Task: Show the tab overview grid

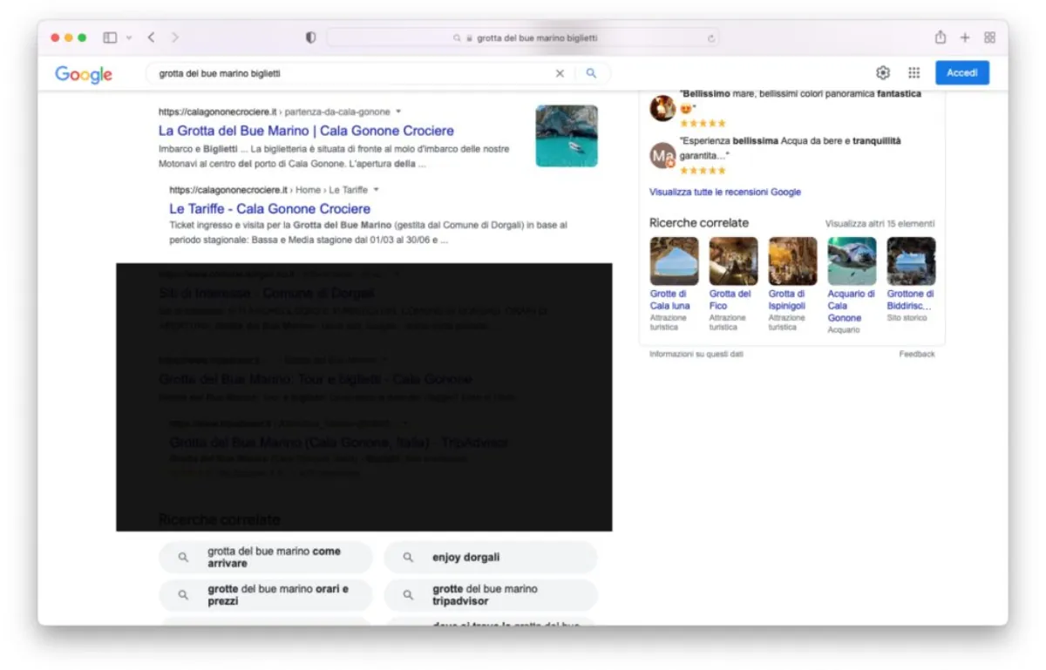Action: [x=989, y=37]
